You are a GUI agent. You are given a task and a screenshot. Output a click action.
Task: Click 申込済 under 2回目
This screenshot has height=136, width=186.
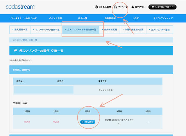click(56, 122)
